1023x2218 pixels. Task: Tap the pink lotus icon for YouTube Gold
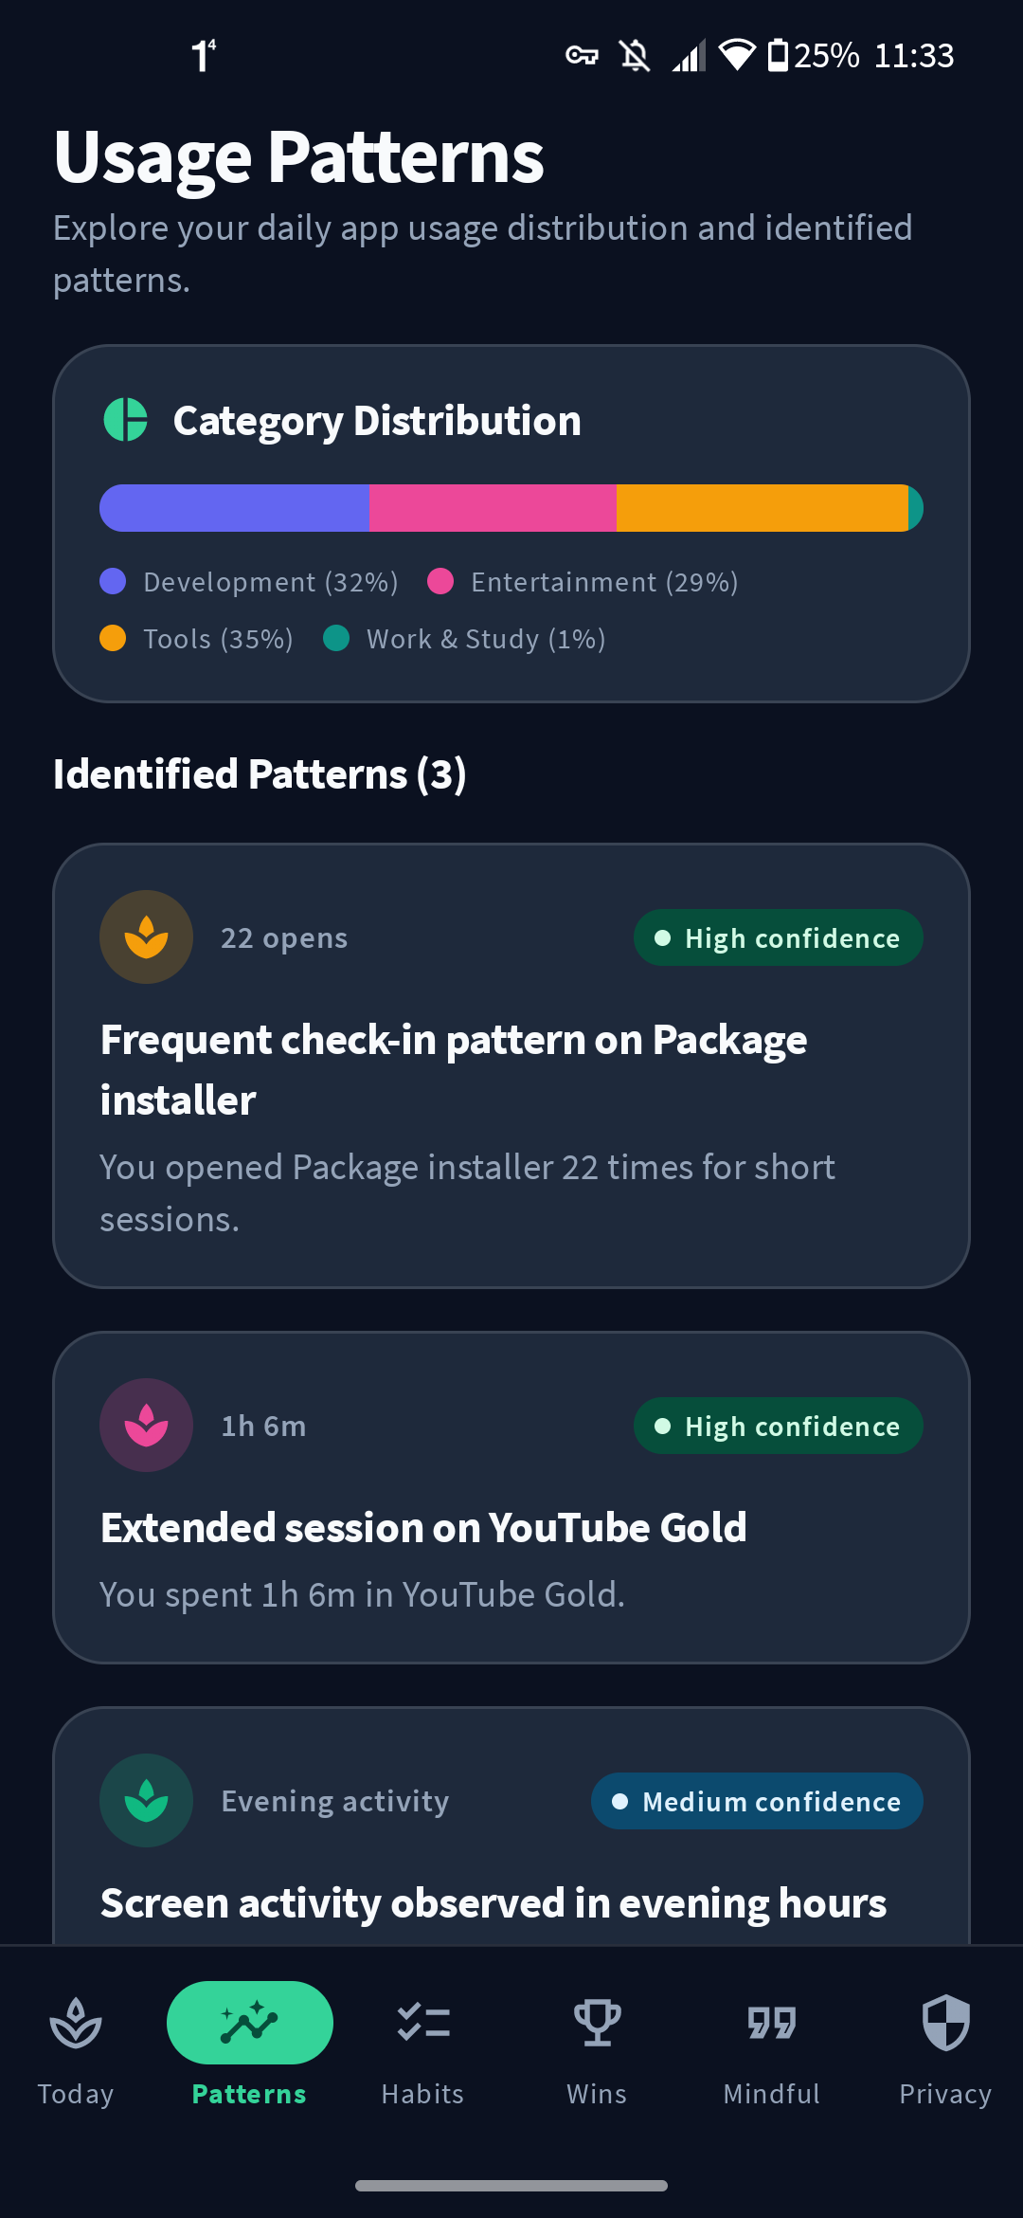pyautogui.click(x=146, y=1426)
